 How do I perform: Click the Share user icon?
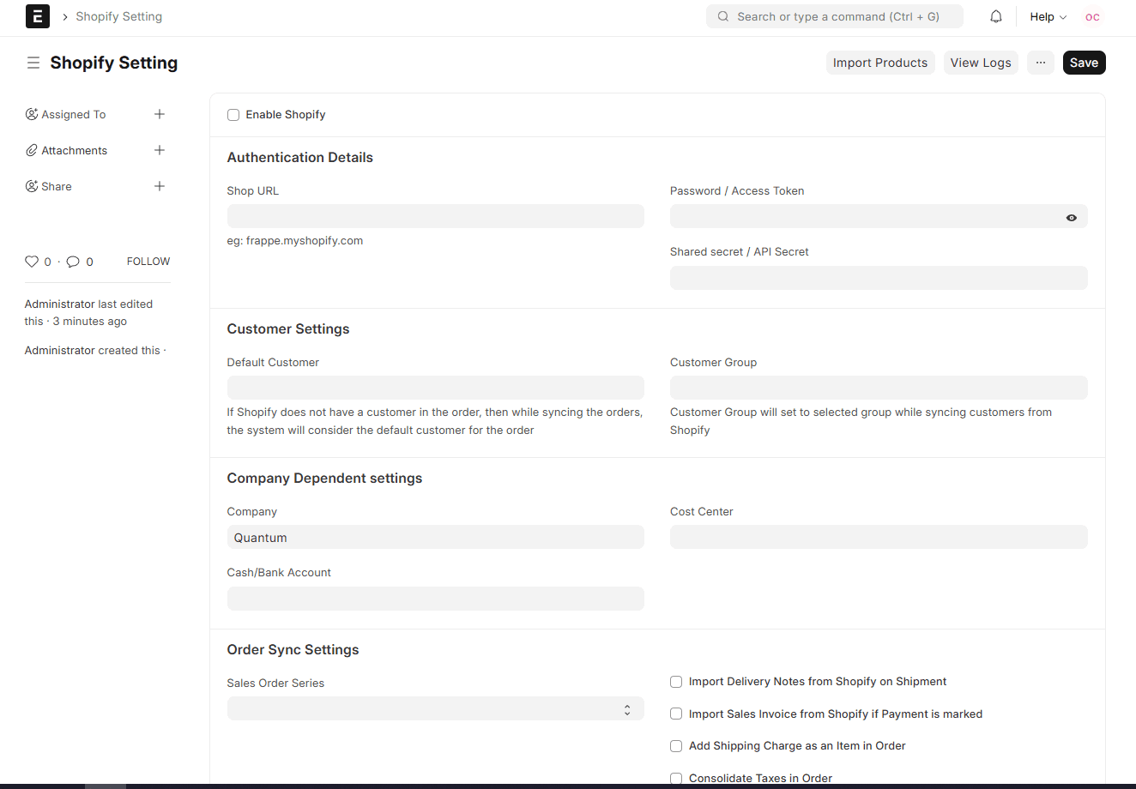coord(32,186)
